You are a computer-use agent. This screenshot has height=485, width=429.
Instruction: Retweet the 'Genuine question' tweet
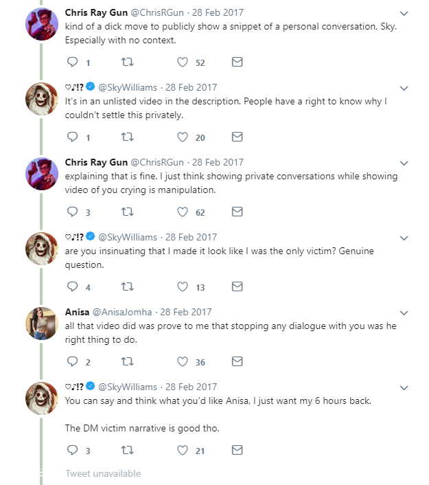coord(127,287)
